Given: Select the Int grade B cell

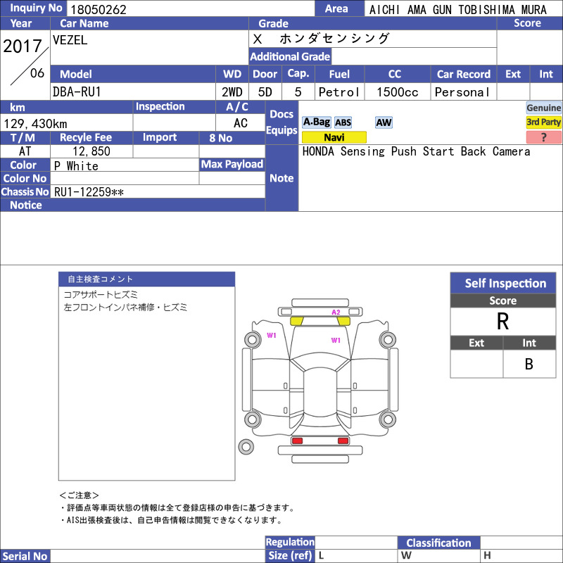Looking at the screenshot, I should (x=529, y=364).
